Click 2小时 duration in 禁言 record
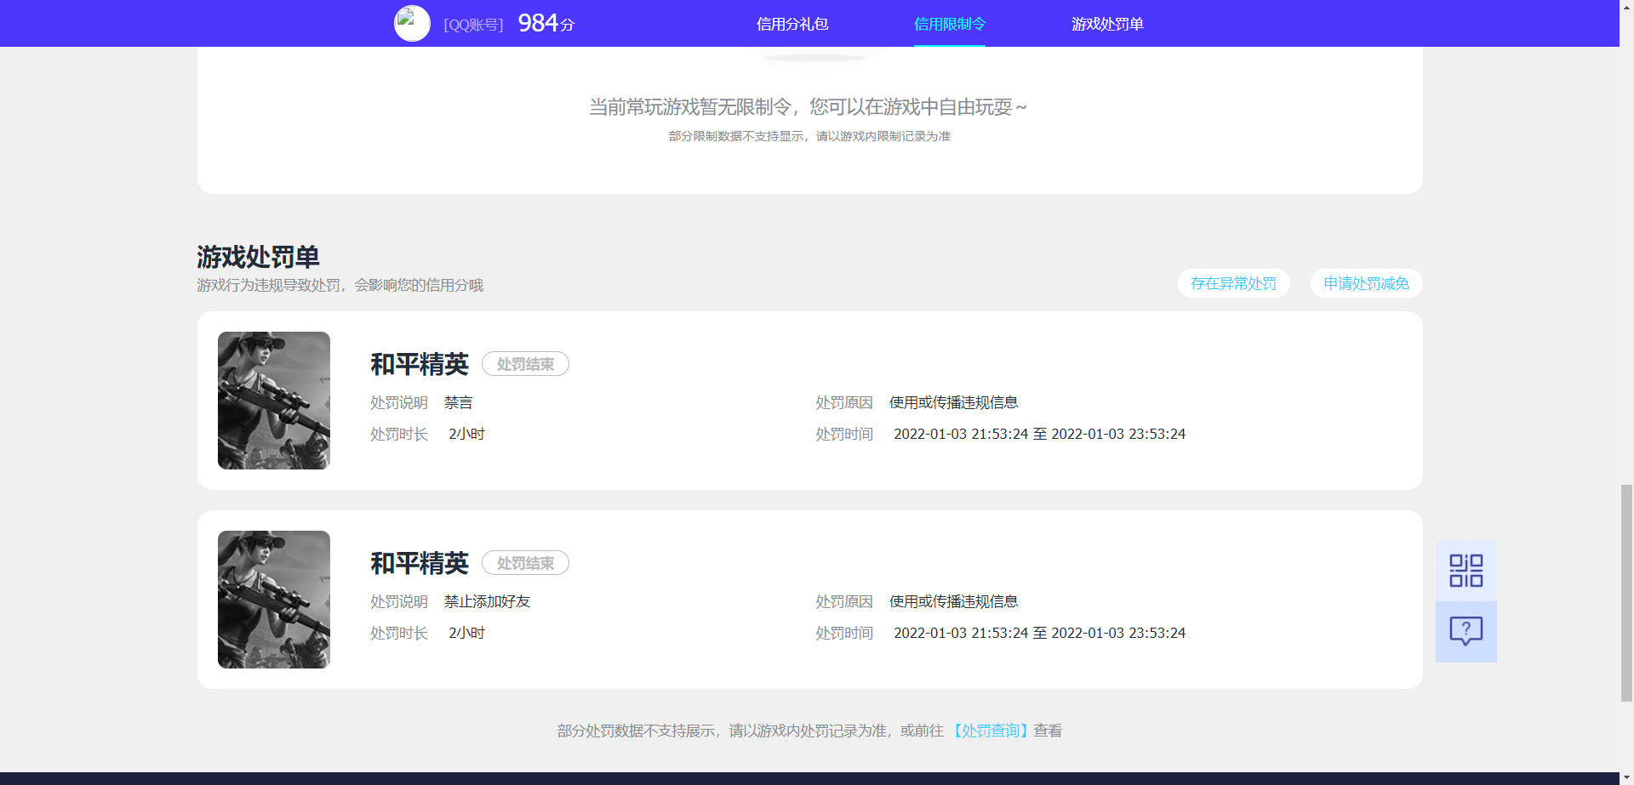1634x785 pixels. point(466,434)
